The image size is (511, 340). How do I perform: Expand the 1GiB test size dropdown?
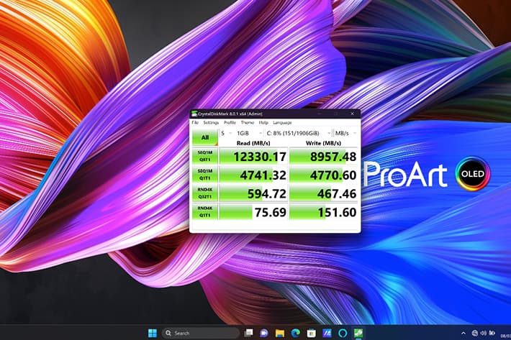click(x=249, y=133)
